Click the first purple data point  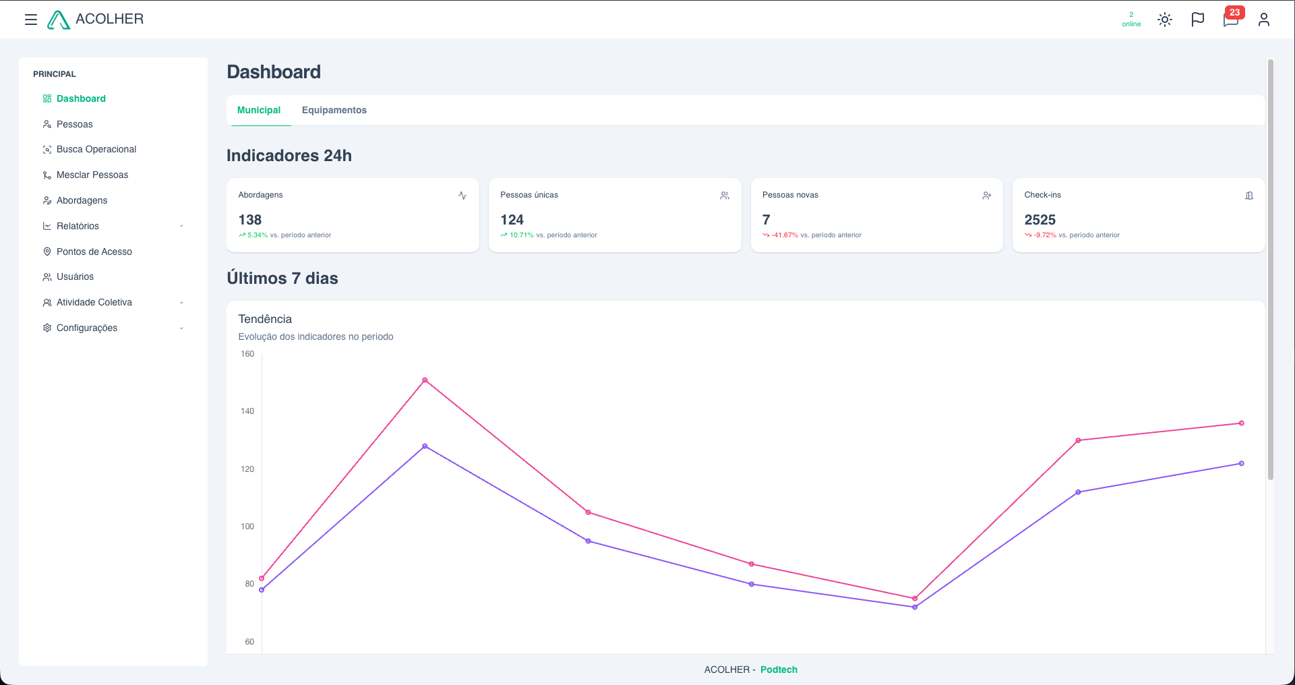262,590
